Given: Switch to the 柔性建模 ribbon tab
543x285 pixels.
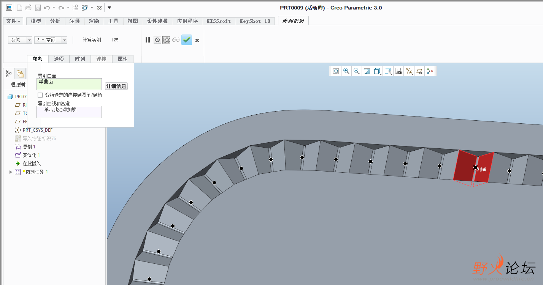Looking at the screenshot, I should point(157,21).
